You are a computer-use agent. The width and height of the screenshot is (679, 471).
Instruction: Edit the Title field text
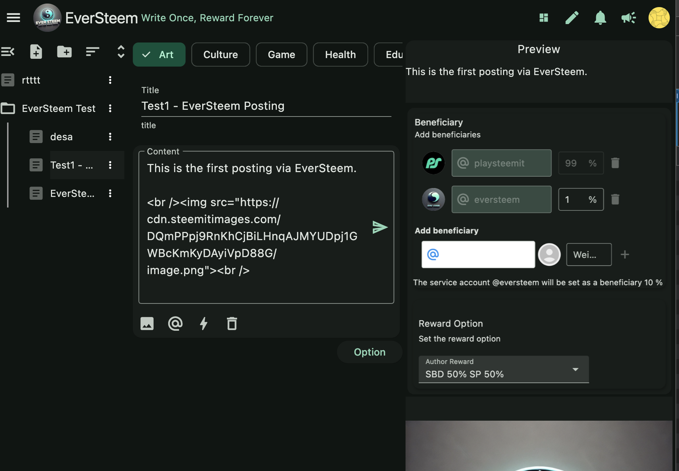coord(266,106)
